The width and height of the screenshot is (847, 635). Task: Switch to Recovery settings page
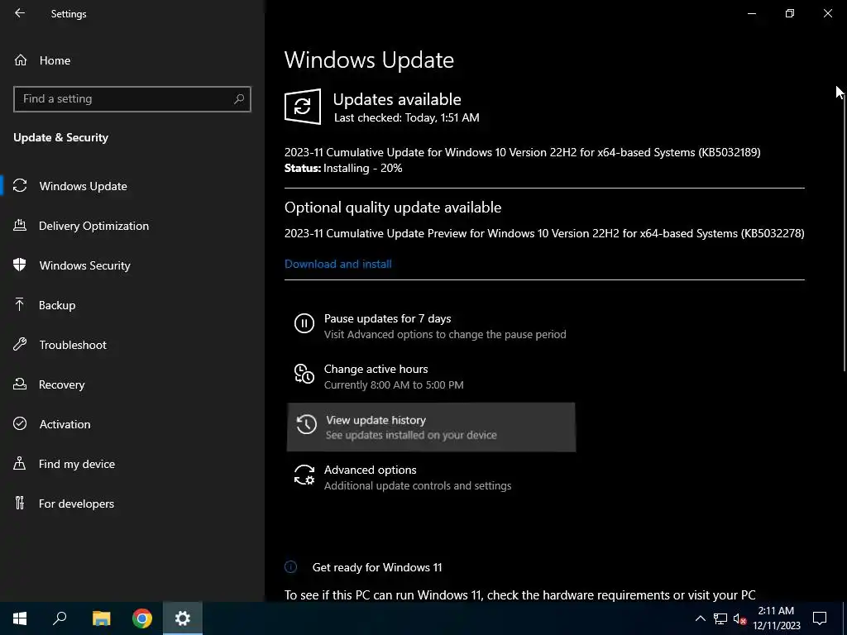[132, 384]
